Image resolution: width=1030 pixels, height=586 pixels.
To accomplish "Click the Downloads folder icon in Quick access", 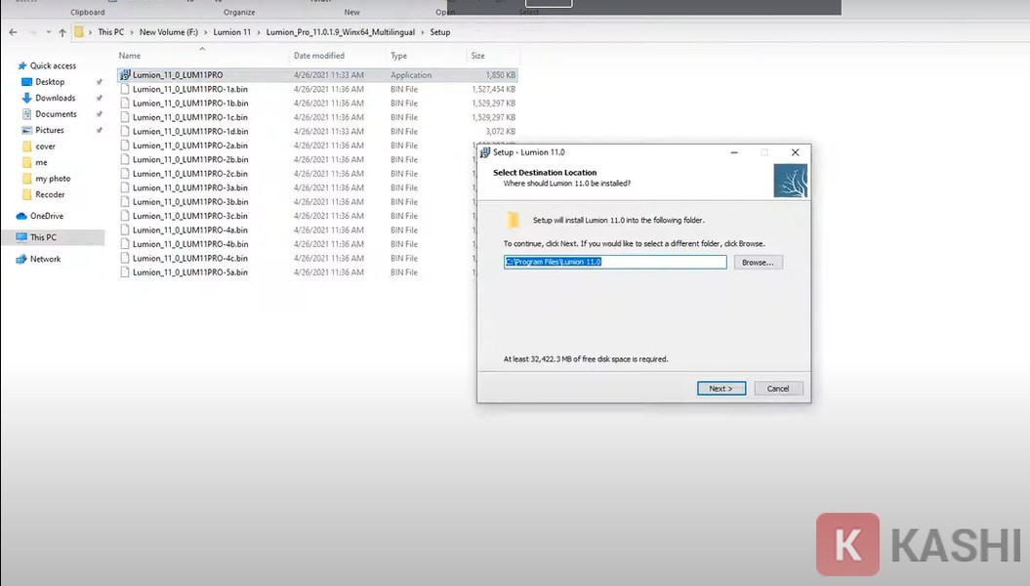I will pyautogui.click(x=27, y=98).
